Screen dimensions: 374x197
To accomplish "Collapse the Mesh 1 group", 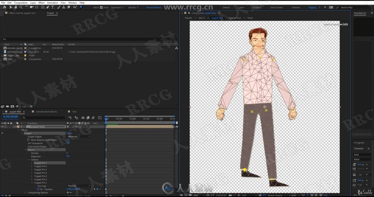I will tap(26, 150).
